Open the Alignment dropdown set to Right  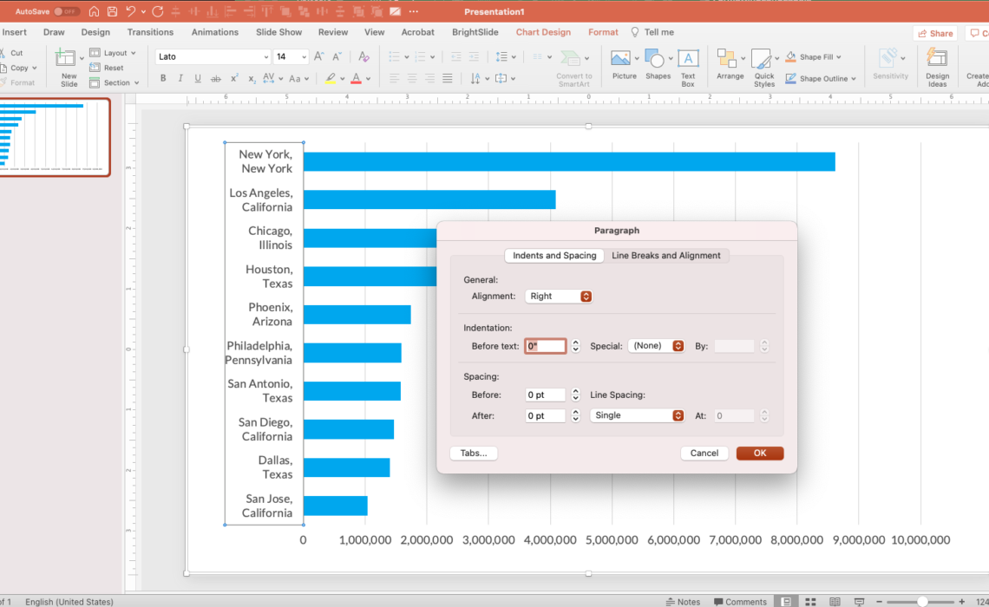coord(558,297)
